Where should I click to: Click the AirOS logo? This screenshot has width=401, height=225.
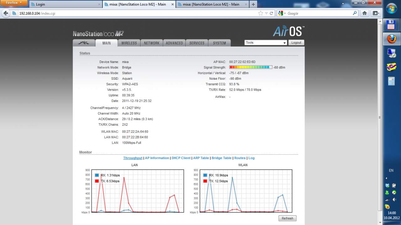click(288, 31)
